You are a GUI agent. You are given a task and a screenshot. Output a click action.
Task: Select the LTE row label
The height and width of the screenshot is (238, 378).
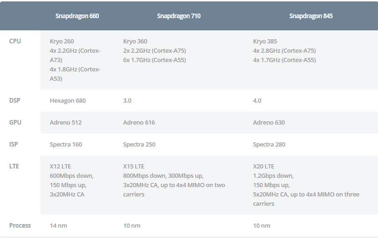14,166
